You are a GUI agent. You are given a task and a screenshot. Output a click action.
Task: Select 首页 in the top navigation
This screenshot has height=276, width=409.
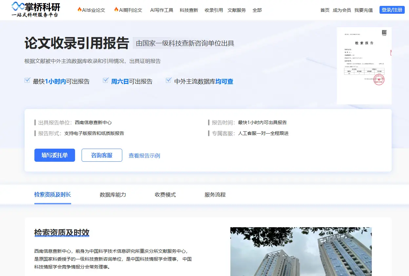[x=325, y=10]
